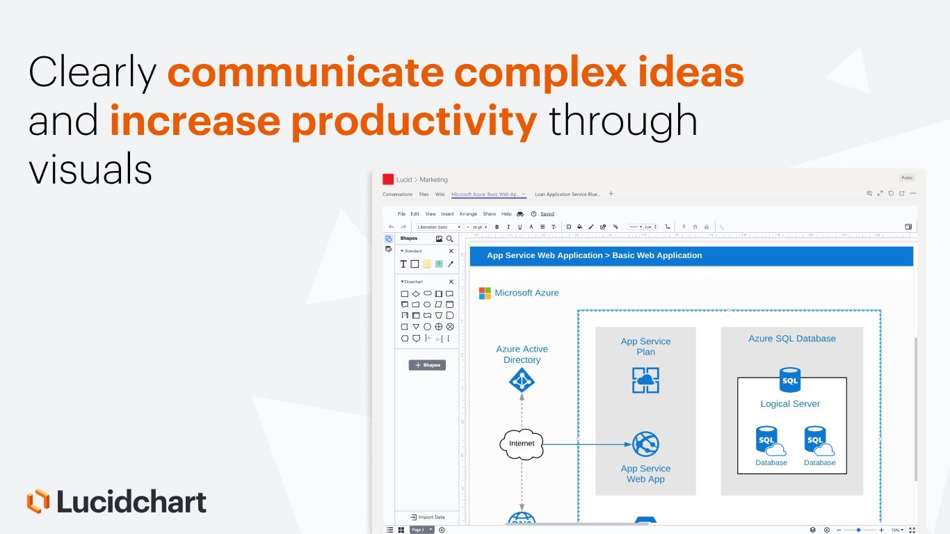
Task: Switch to the Wiki tab
Action: pos(440,195)
